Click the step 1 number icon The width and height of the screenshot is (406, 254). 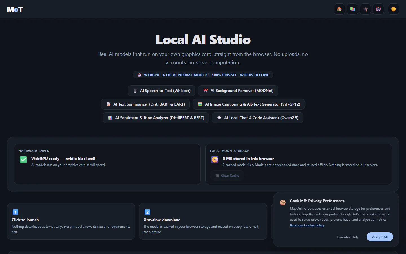[16, 212]
